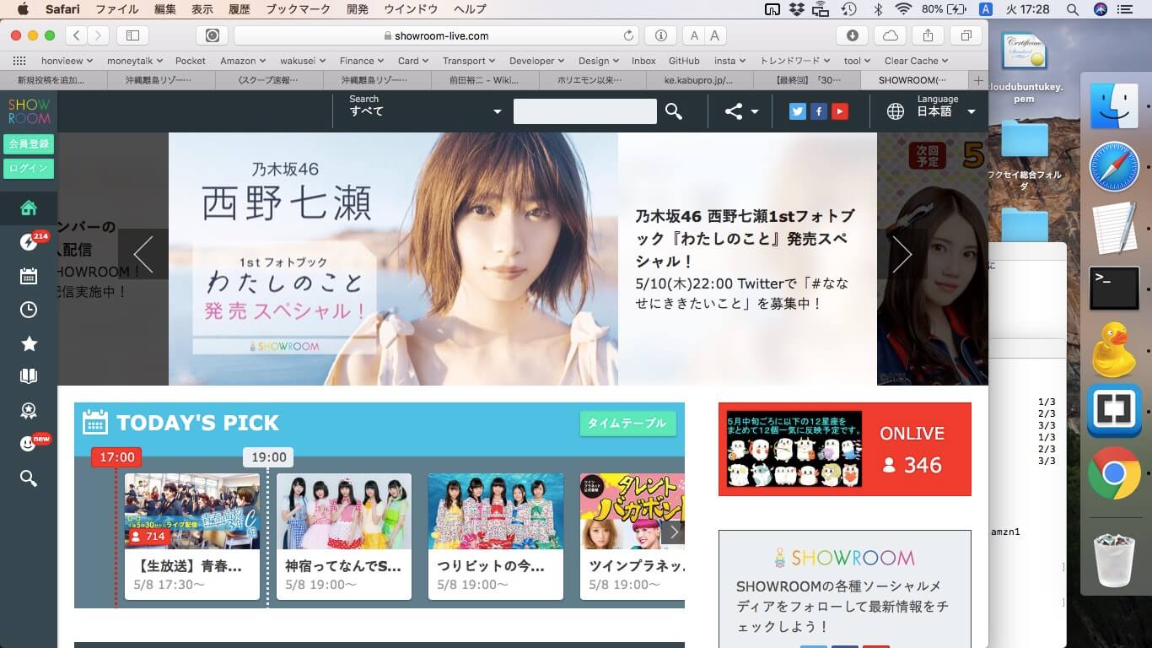Open the Facebook icon in site header

[819, 111]
